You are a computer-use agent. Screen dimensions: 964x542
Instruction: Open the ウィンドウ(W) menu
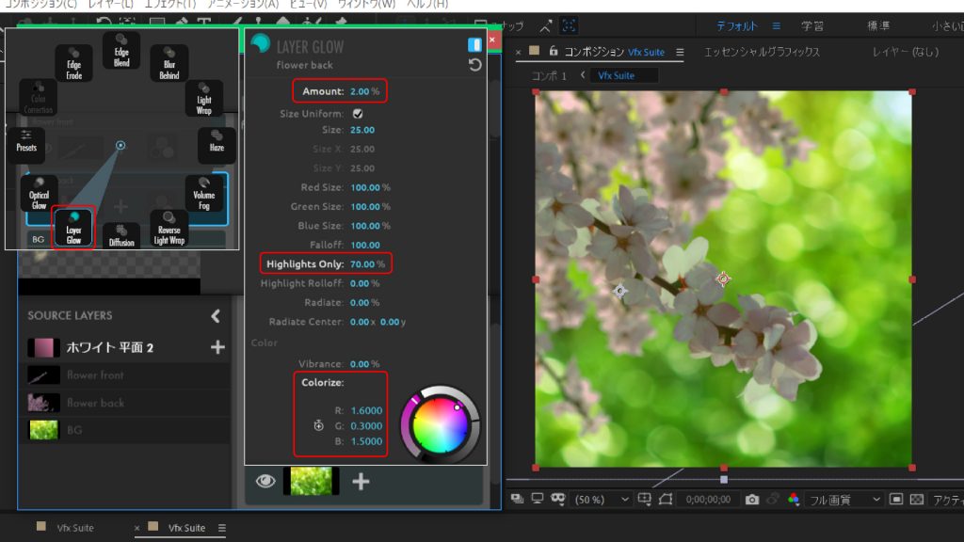368,4
